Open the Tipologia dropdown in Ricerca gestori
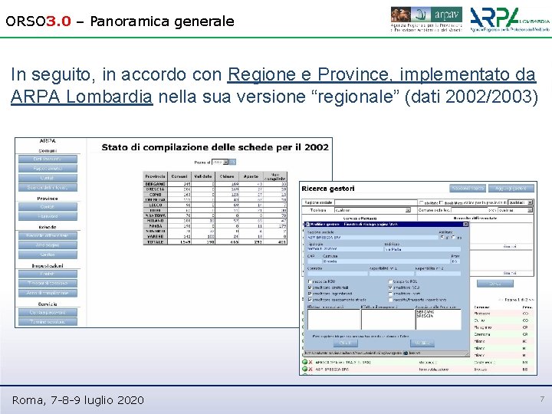Image resolution: width=552 pixels, height=414 pixels. (373, 210)
